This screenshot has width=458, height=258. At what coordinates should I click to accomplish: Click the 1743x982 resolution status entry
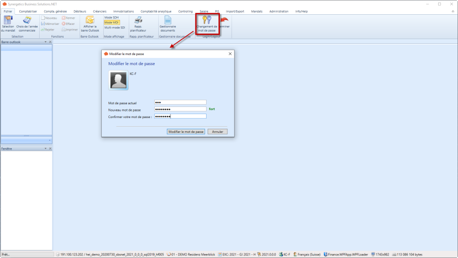coord(380,254)
